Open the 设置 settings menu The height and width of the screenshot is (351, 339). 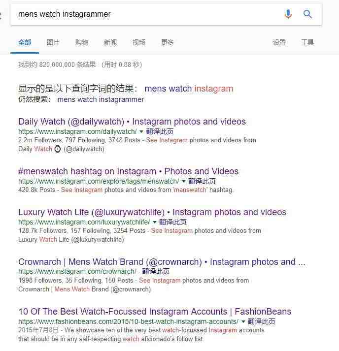279,42
